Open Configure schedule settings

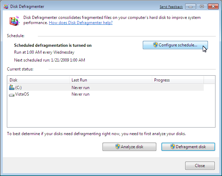pyautogui.click(x=175, y=45)
